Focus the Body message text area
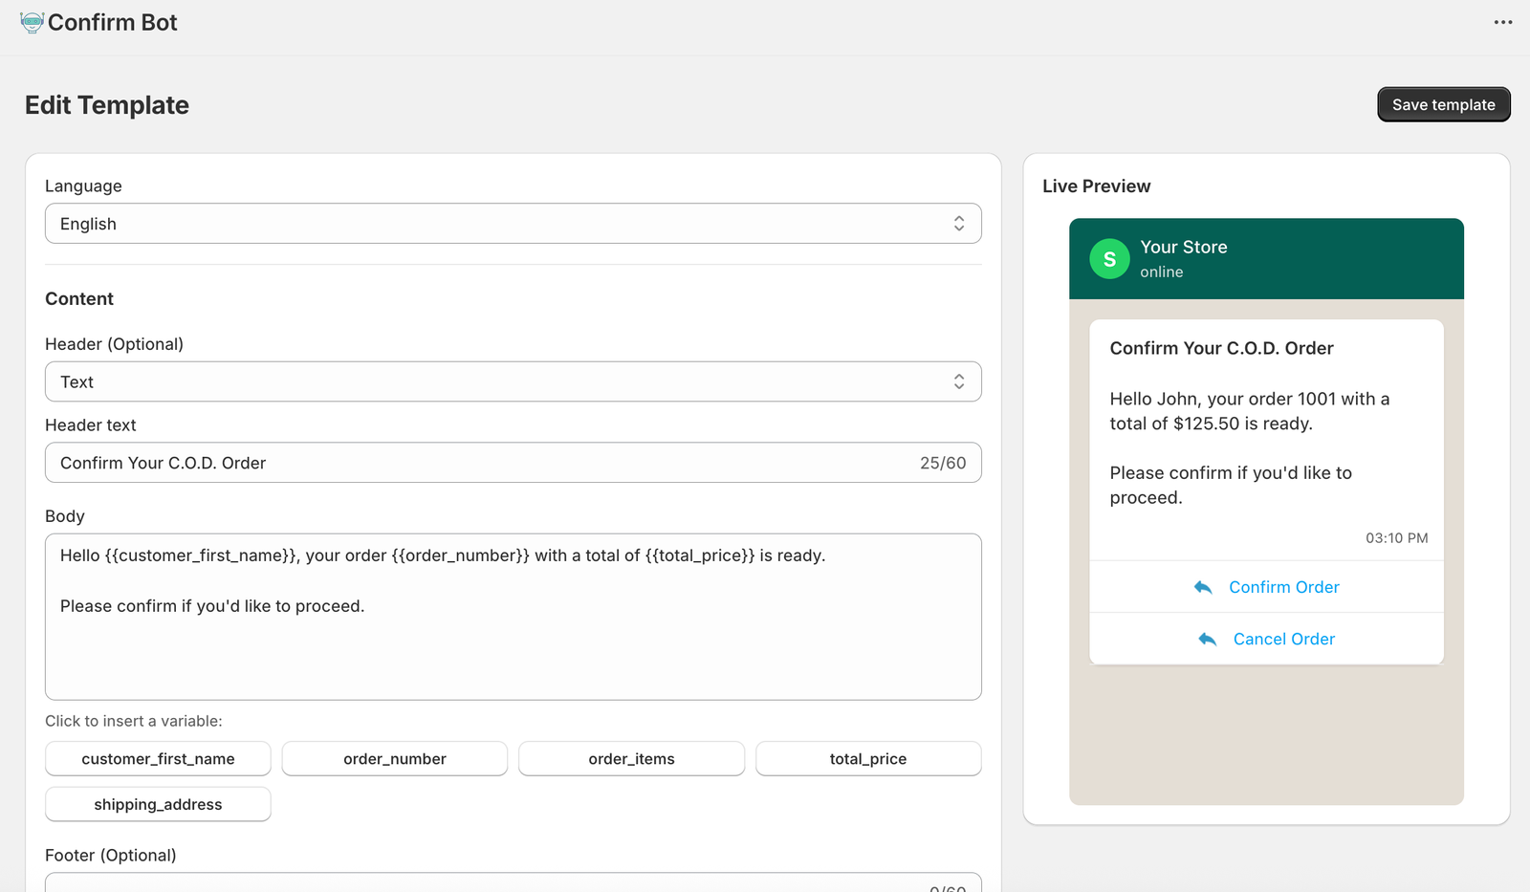The image size is (1530, 892). pos(513,650)
